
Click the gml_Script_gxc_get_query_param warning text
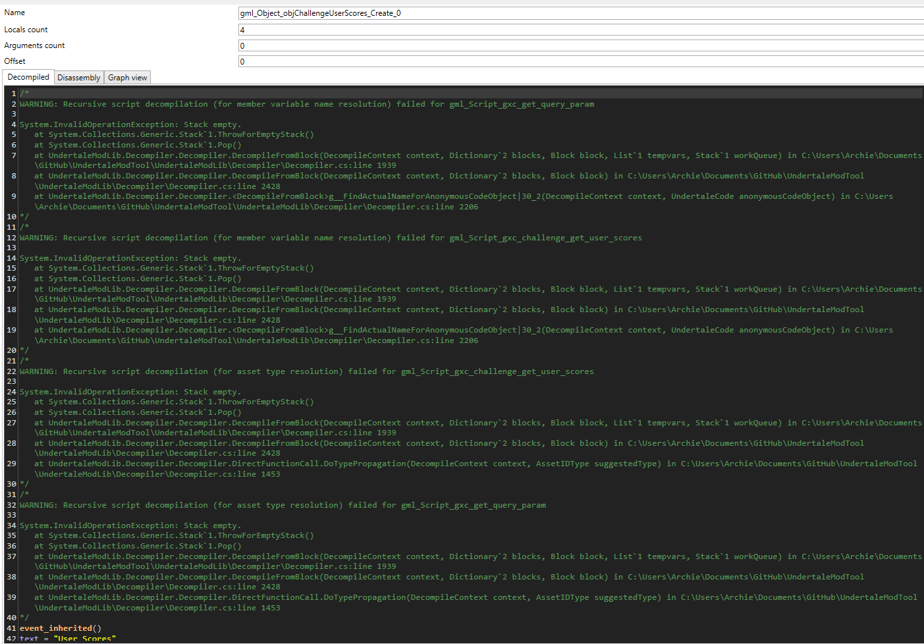pyautogui.click(x=521, y=103)
